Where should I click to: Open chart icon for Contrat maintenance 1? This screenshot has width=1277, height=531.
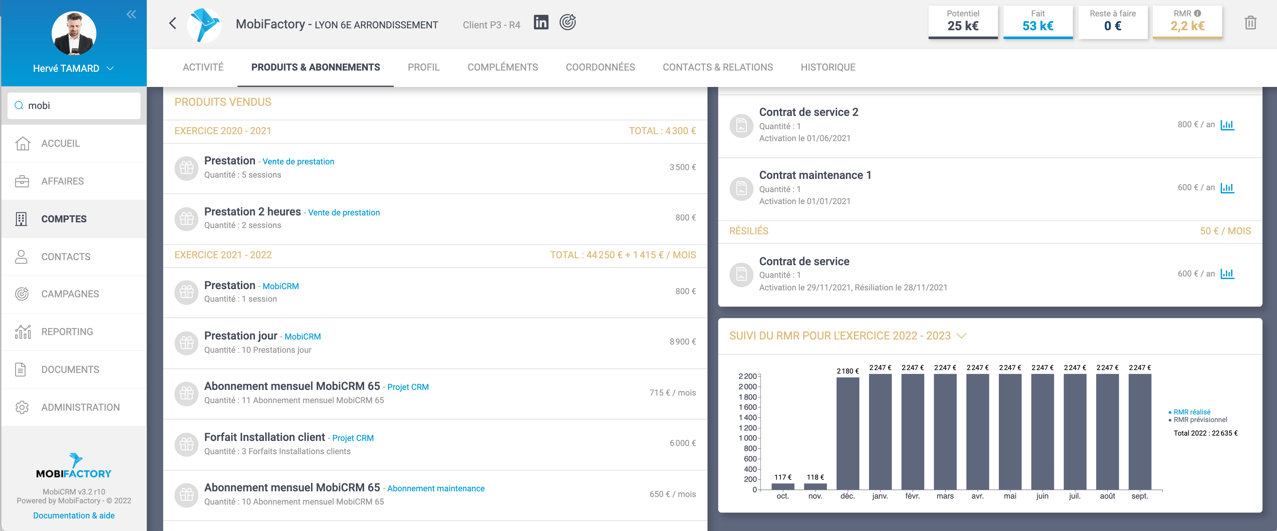(x=1227, y=188)
